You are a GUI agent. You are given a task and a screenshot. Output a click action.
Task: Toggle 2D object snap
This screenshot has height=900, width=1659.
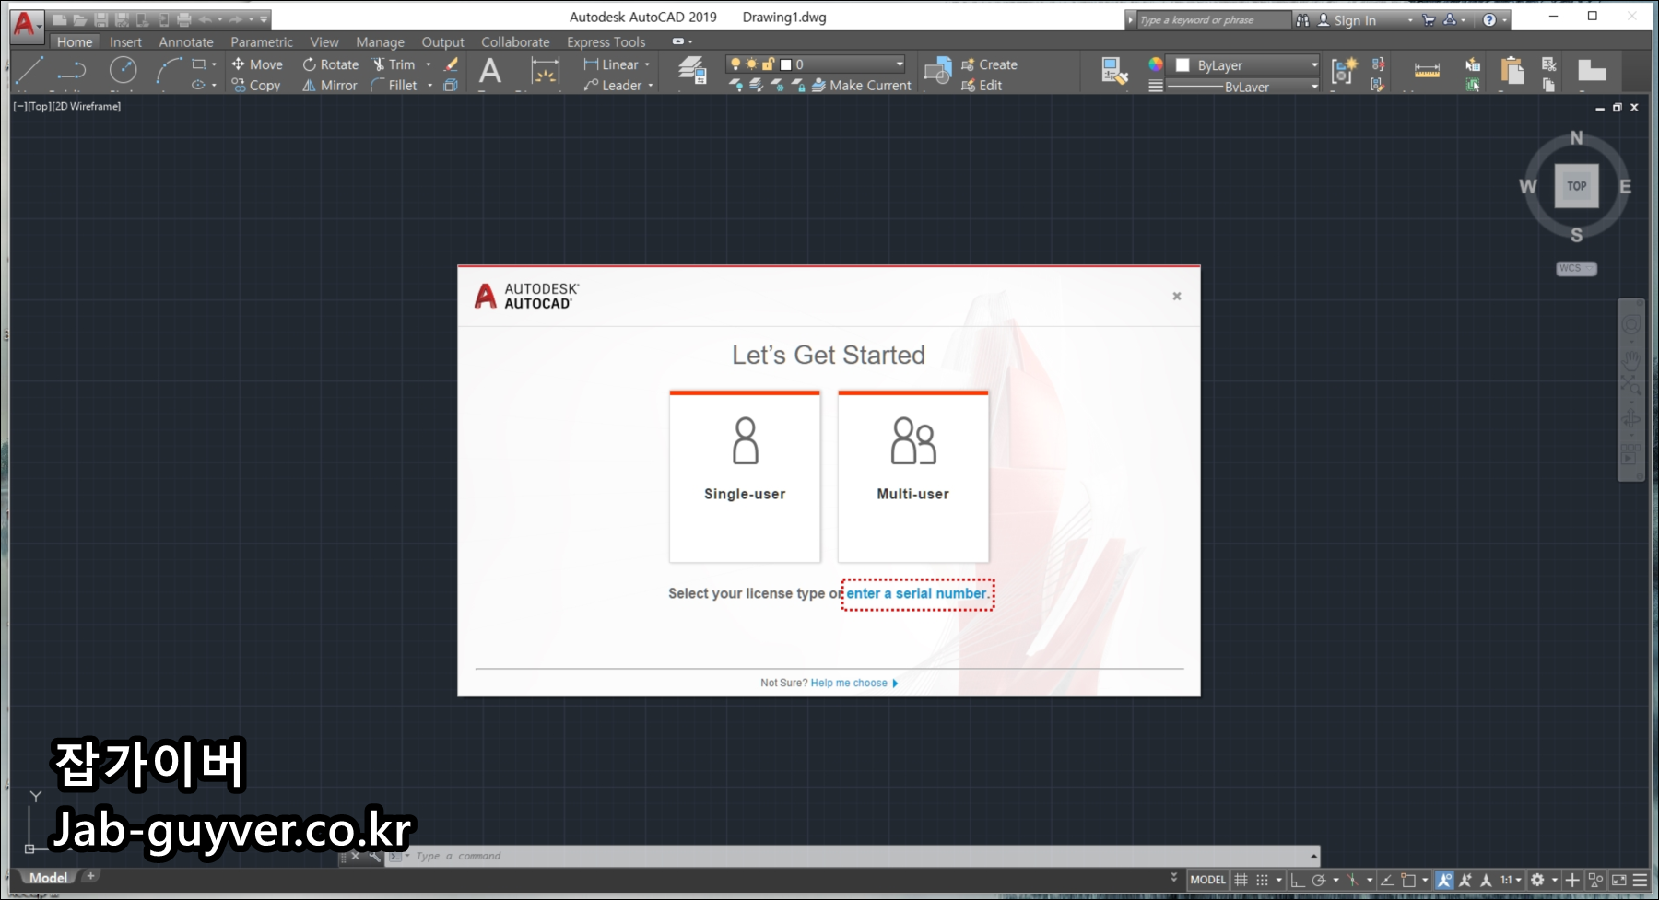pyautogui.click(x=1408, y=880)
